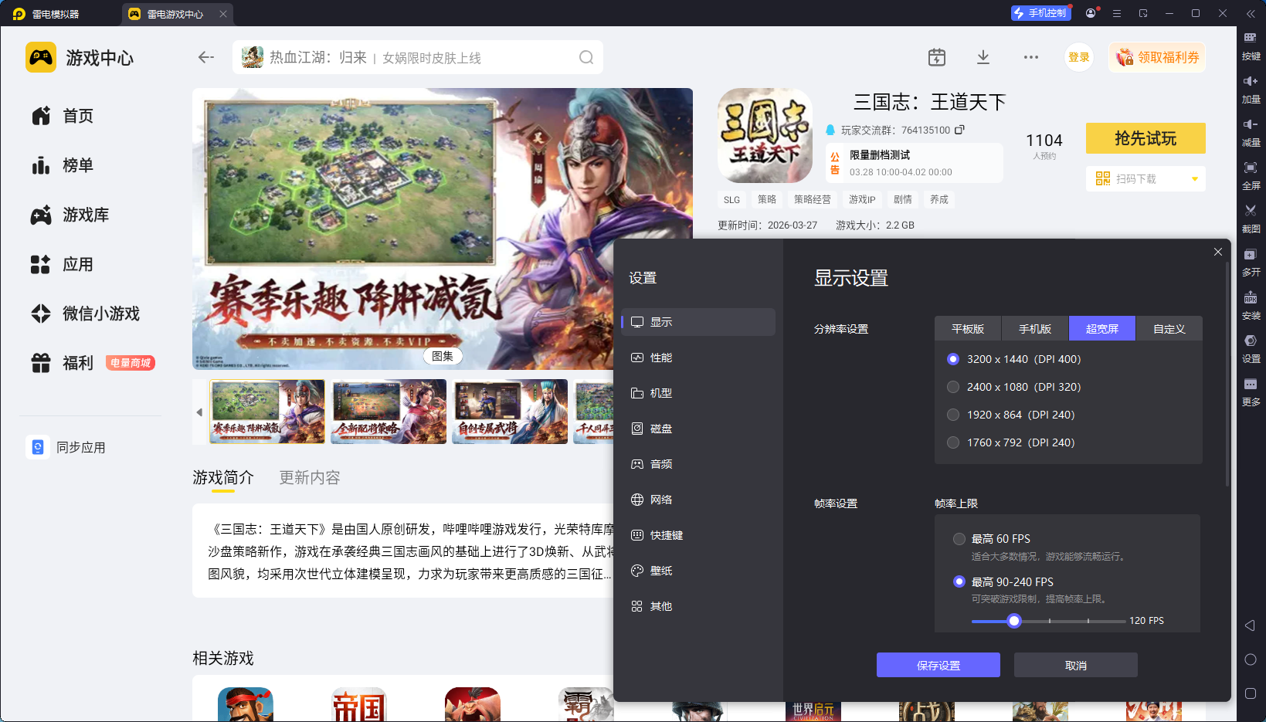Image resolution: width=1266 pixels, height=722 pixels.
Task: Open the 榜单 rankings page
Action: (x=63, y=165)
